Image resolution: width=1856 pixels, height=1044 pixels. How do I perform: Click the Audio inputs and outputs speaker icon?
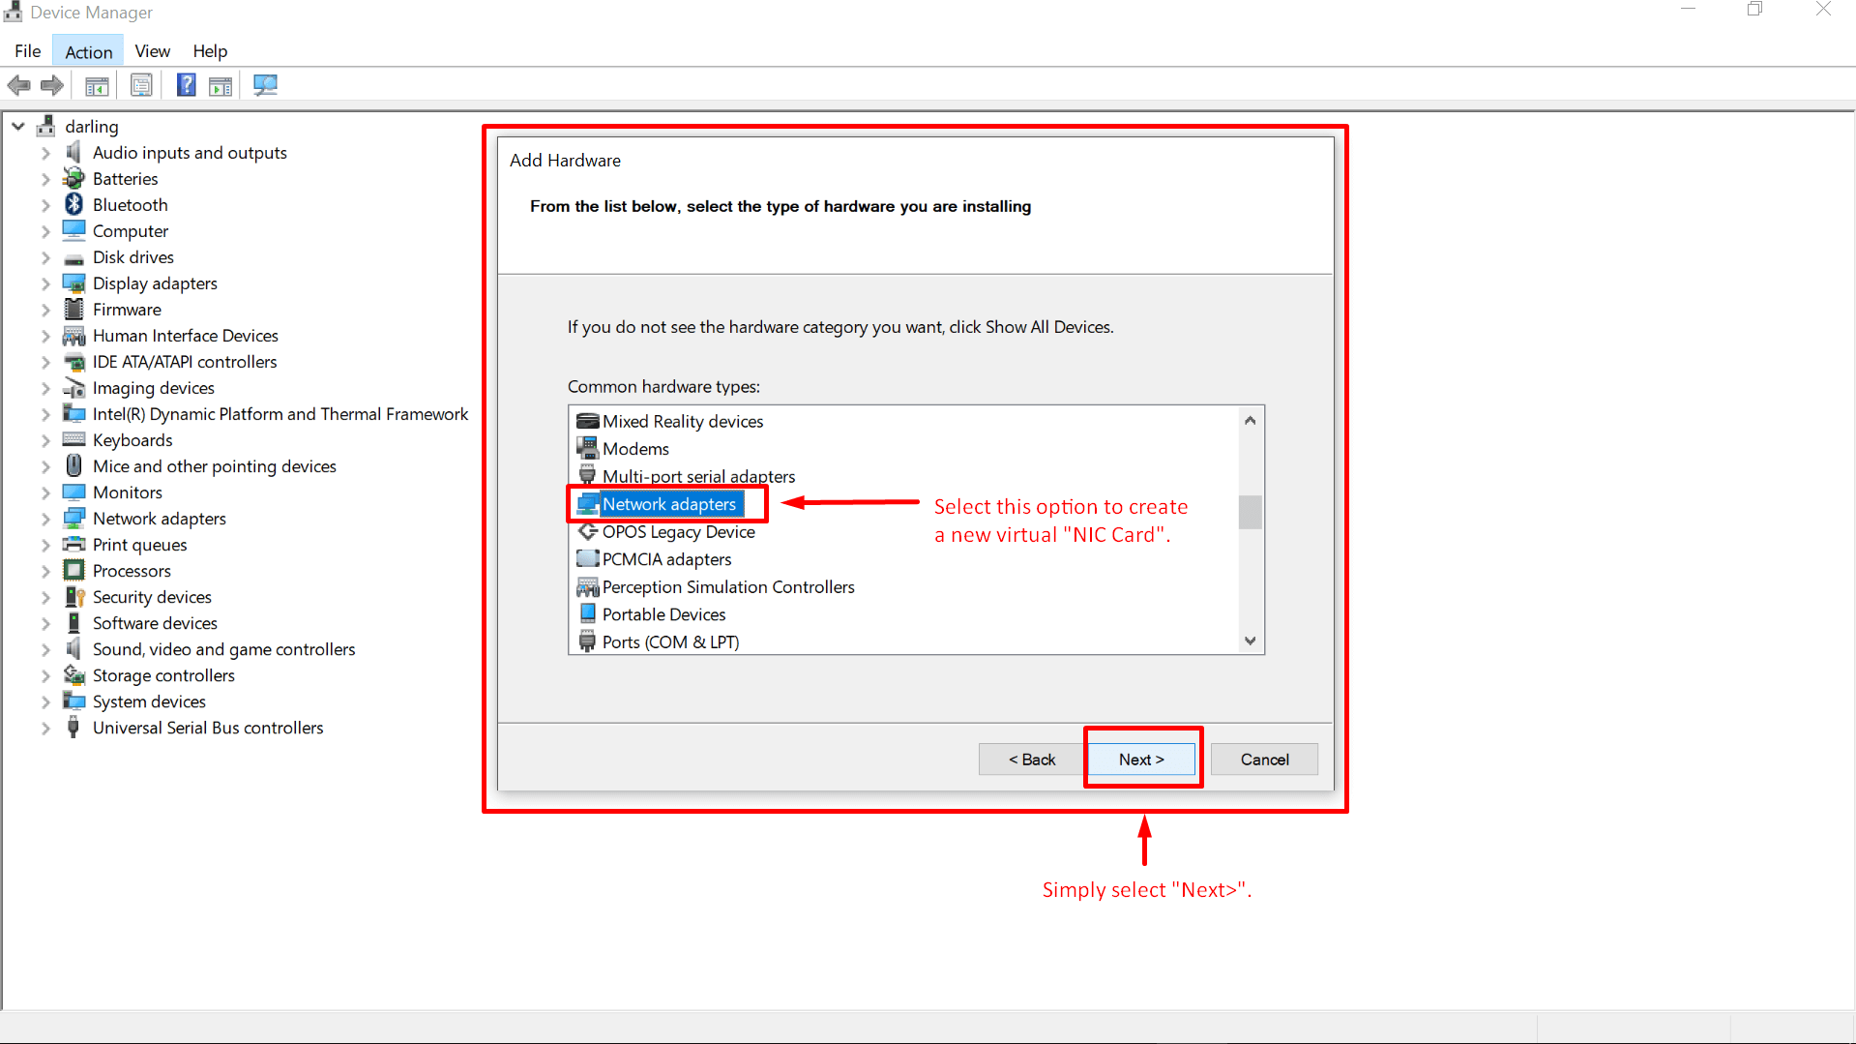[74, 152]
